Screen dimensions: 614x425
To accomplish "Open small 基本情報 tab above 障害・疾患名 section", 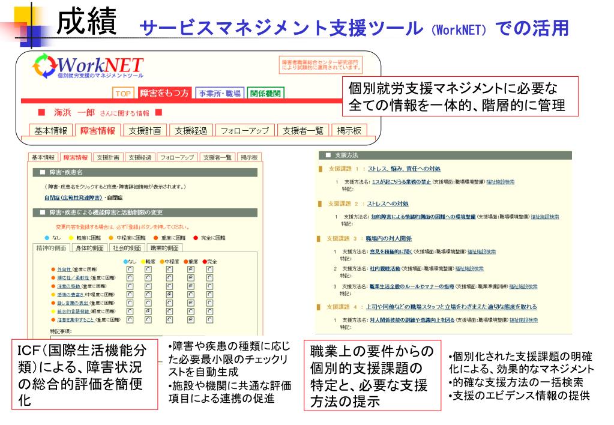I will click(x=43, y=157).
